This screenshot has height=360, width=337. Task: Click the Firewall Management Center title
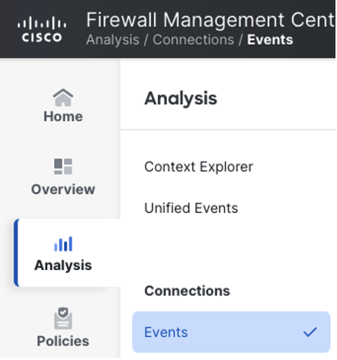click(x=210, y=20)
